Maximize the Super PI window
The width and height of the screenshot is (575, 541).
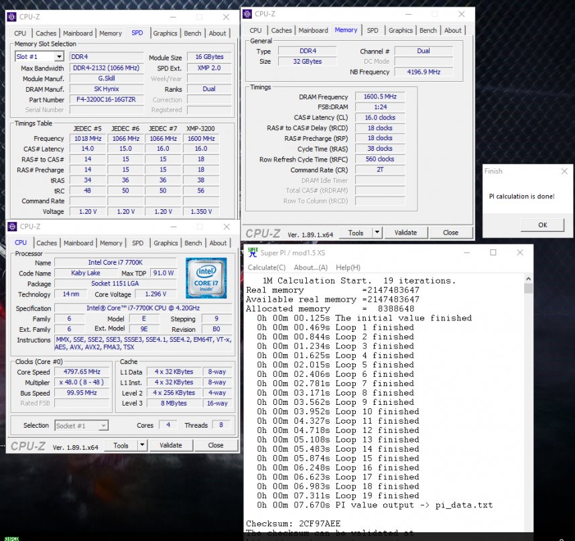[x=493, y=252]
